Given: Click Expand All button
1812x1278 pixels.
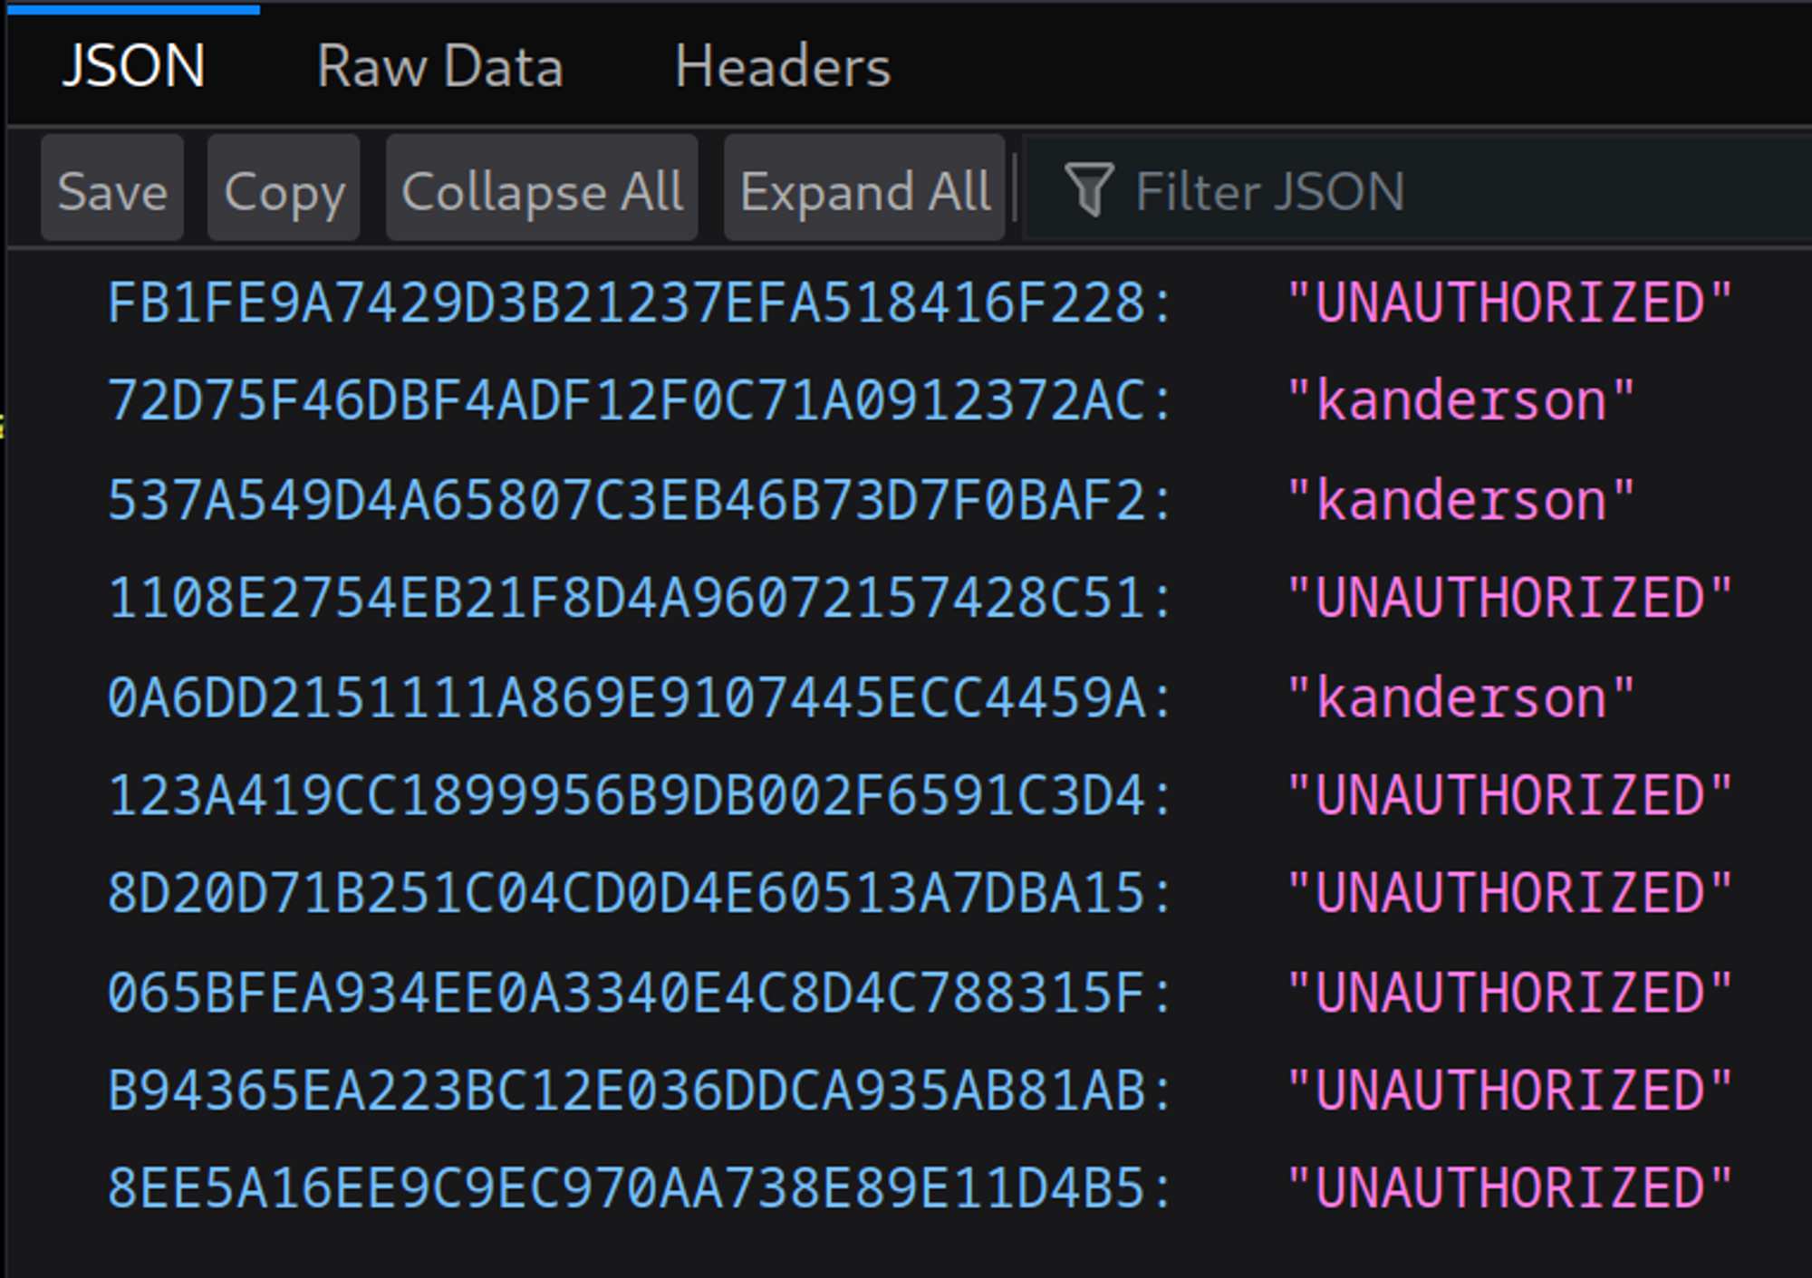Looking at the screenshot, I should (864, 191).
